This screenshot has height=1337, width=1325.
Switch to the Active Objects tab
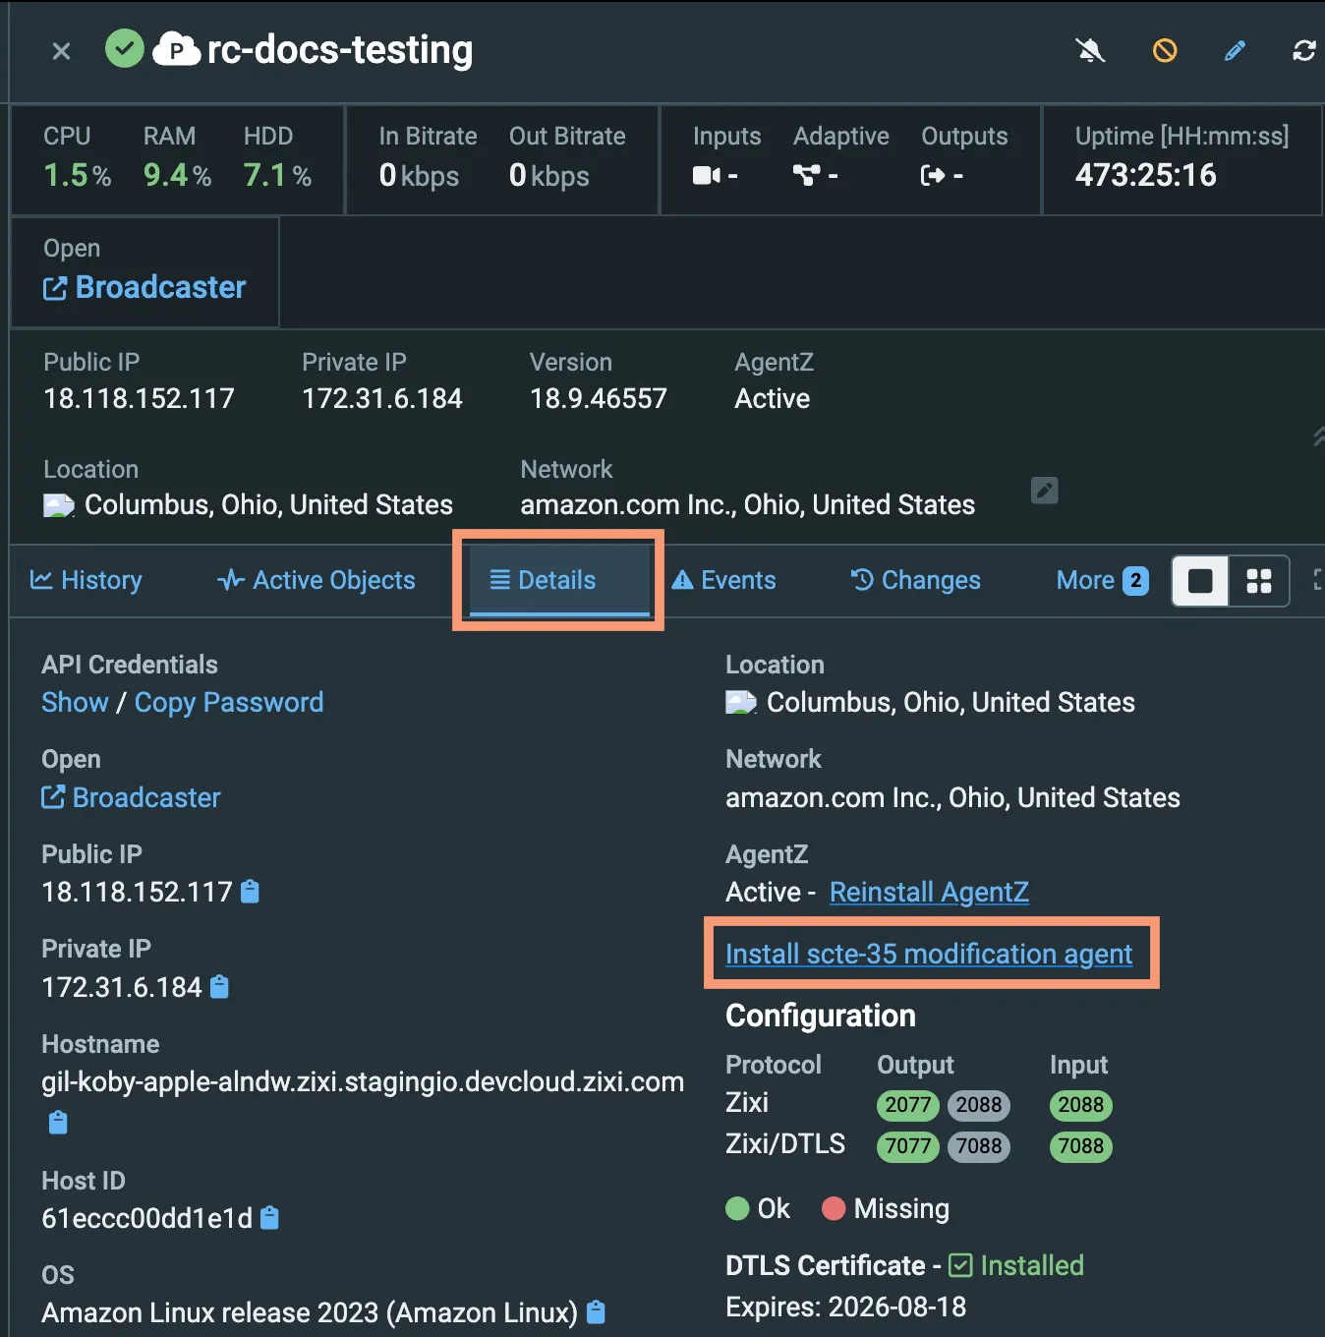point(317,580)
